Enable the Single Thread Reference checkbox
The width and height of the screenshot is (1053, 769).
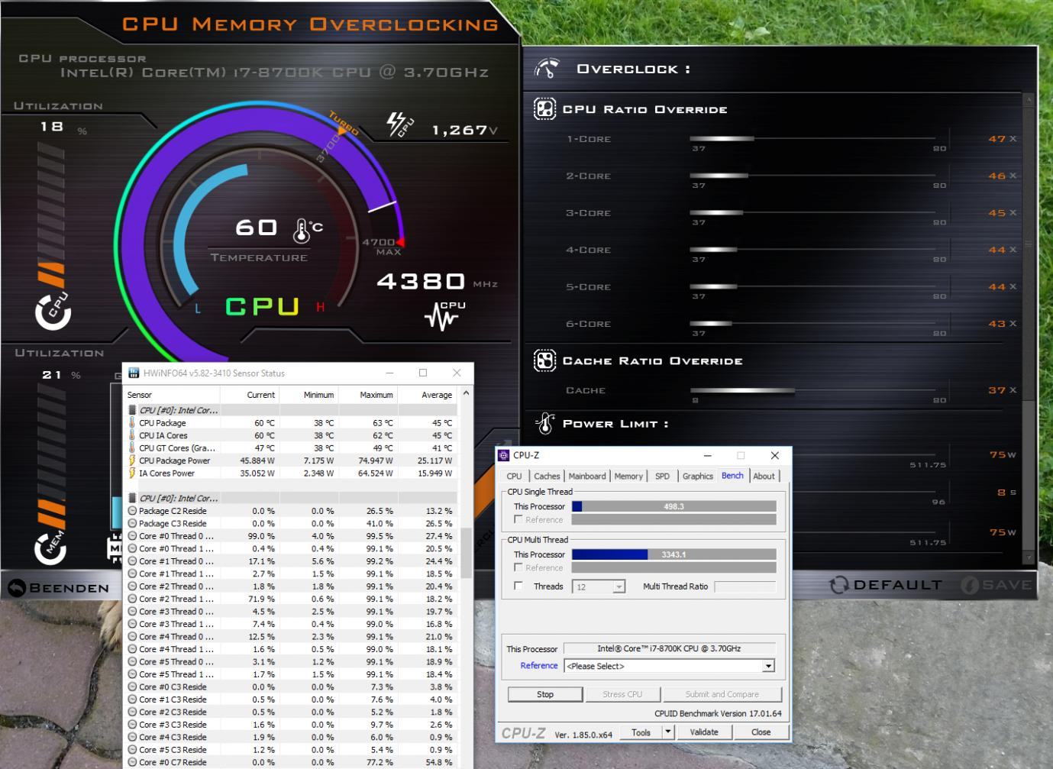tap(518, 519)
